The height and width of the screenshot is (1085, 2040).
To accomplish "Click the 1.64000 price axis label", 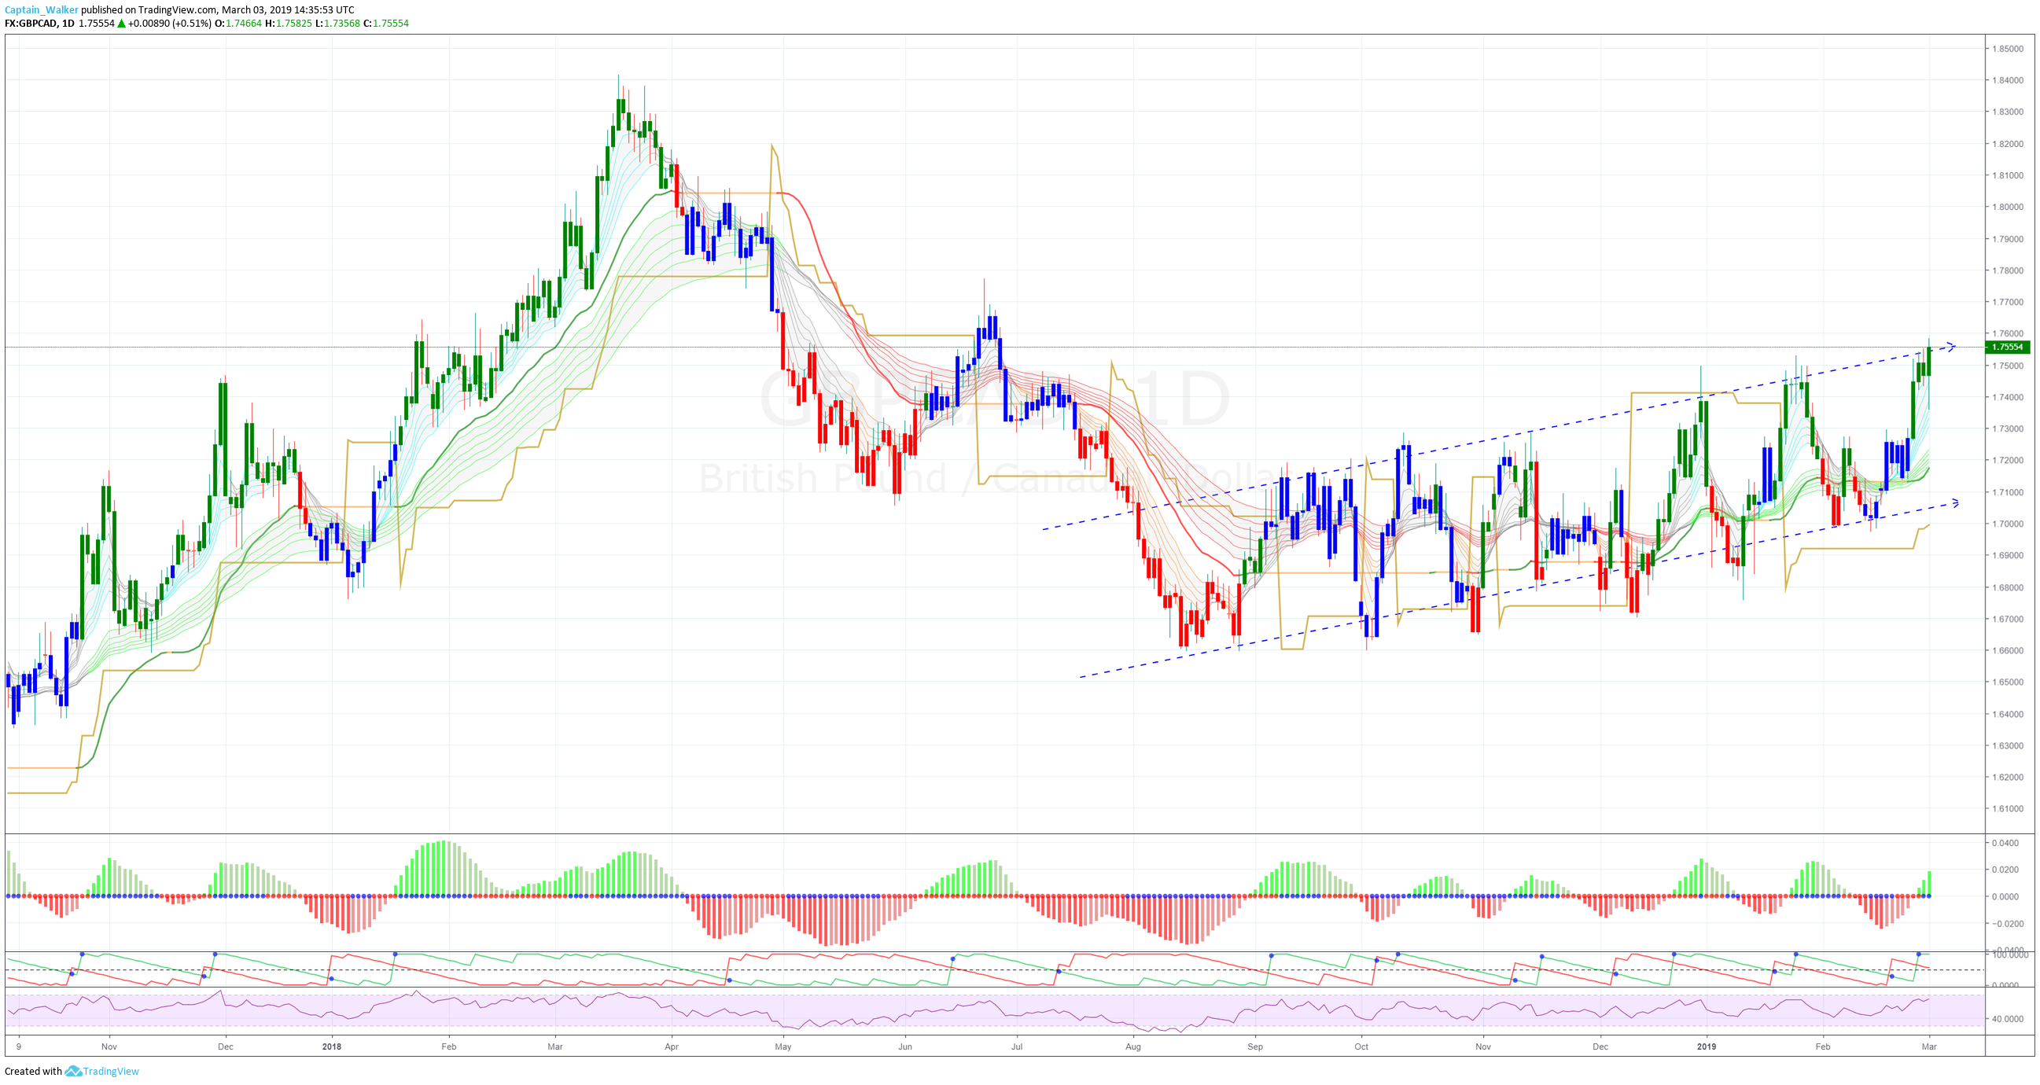I will tap(2008, 715).
